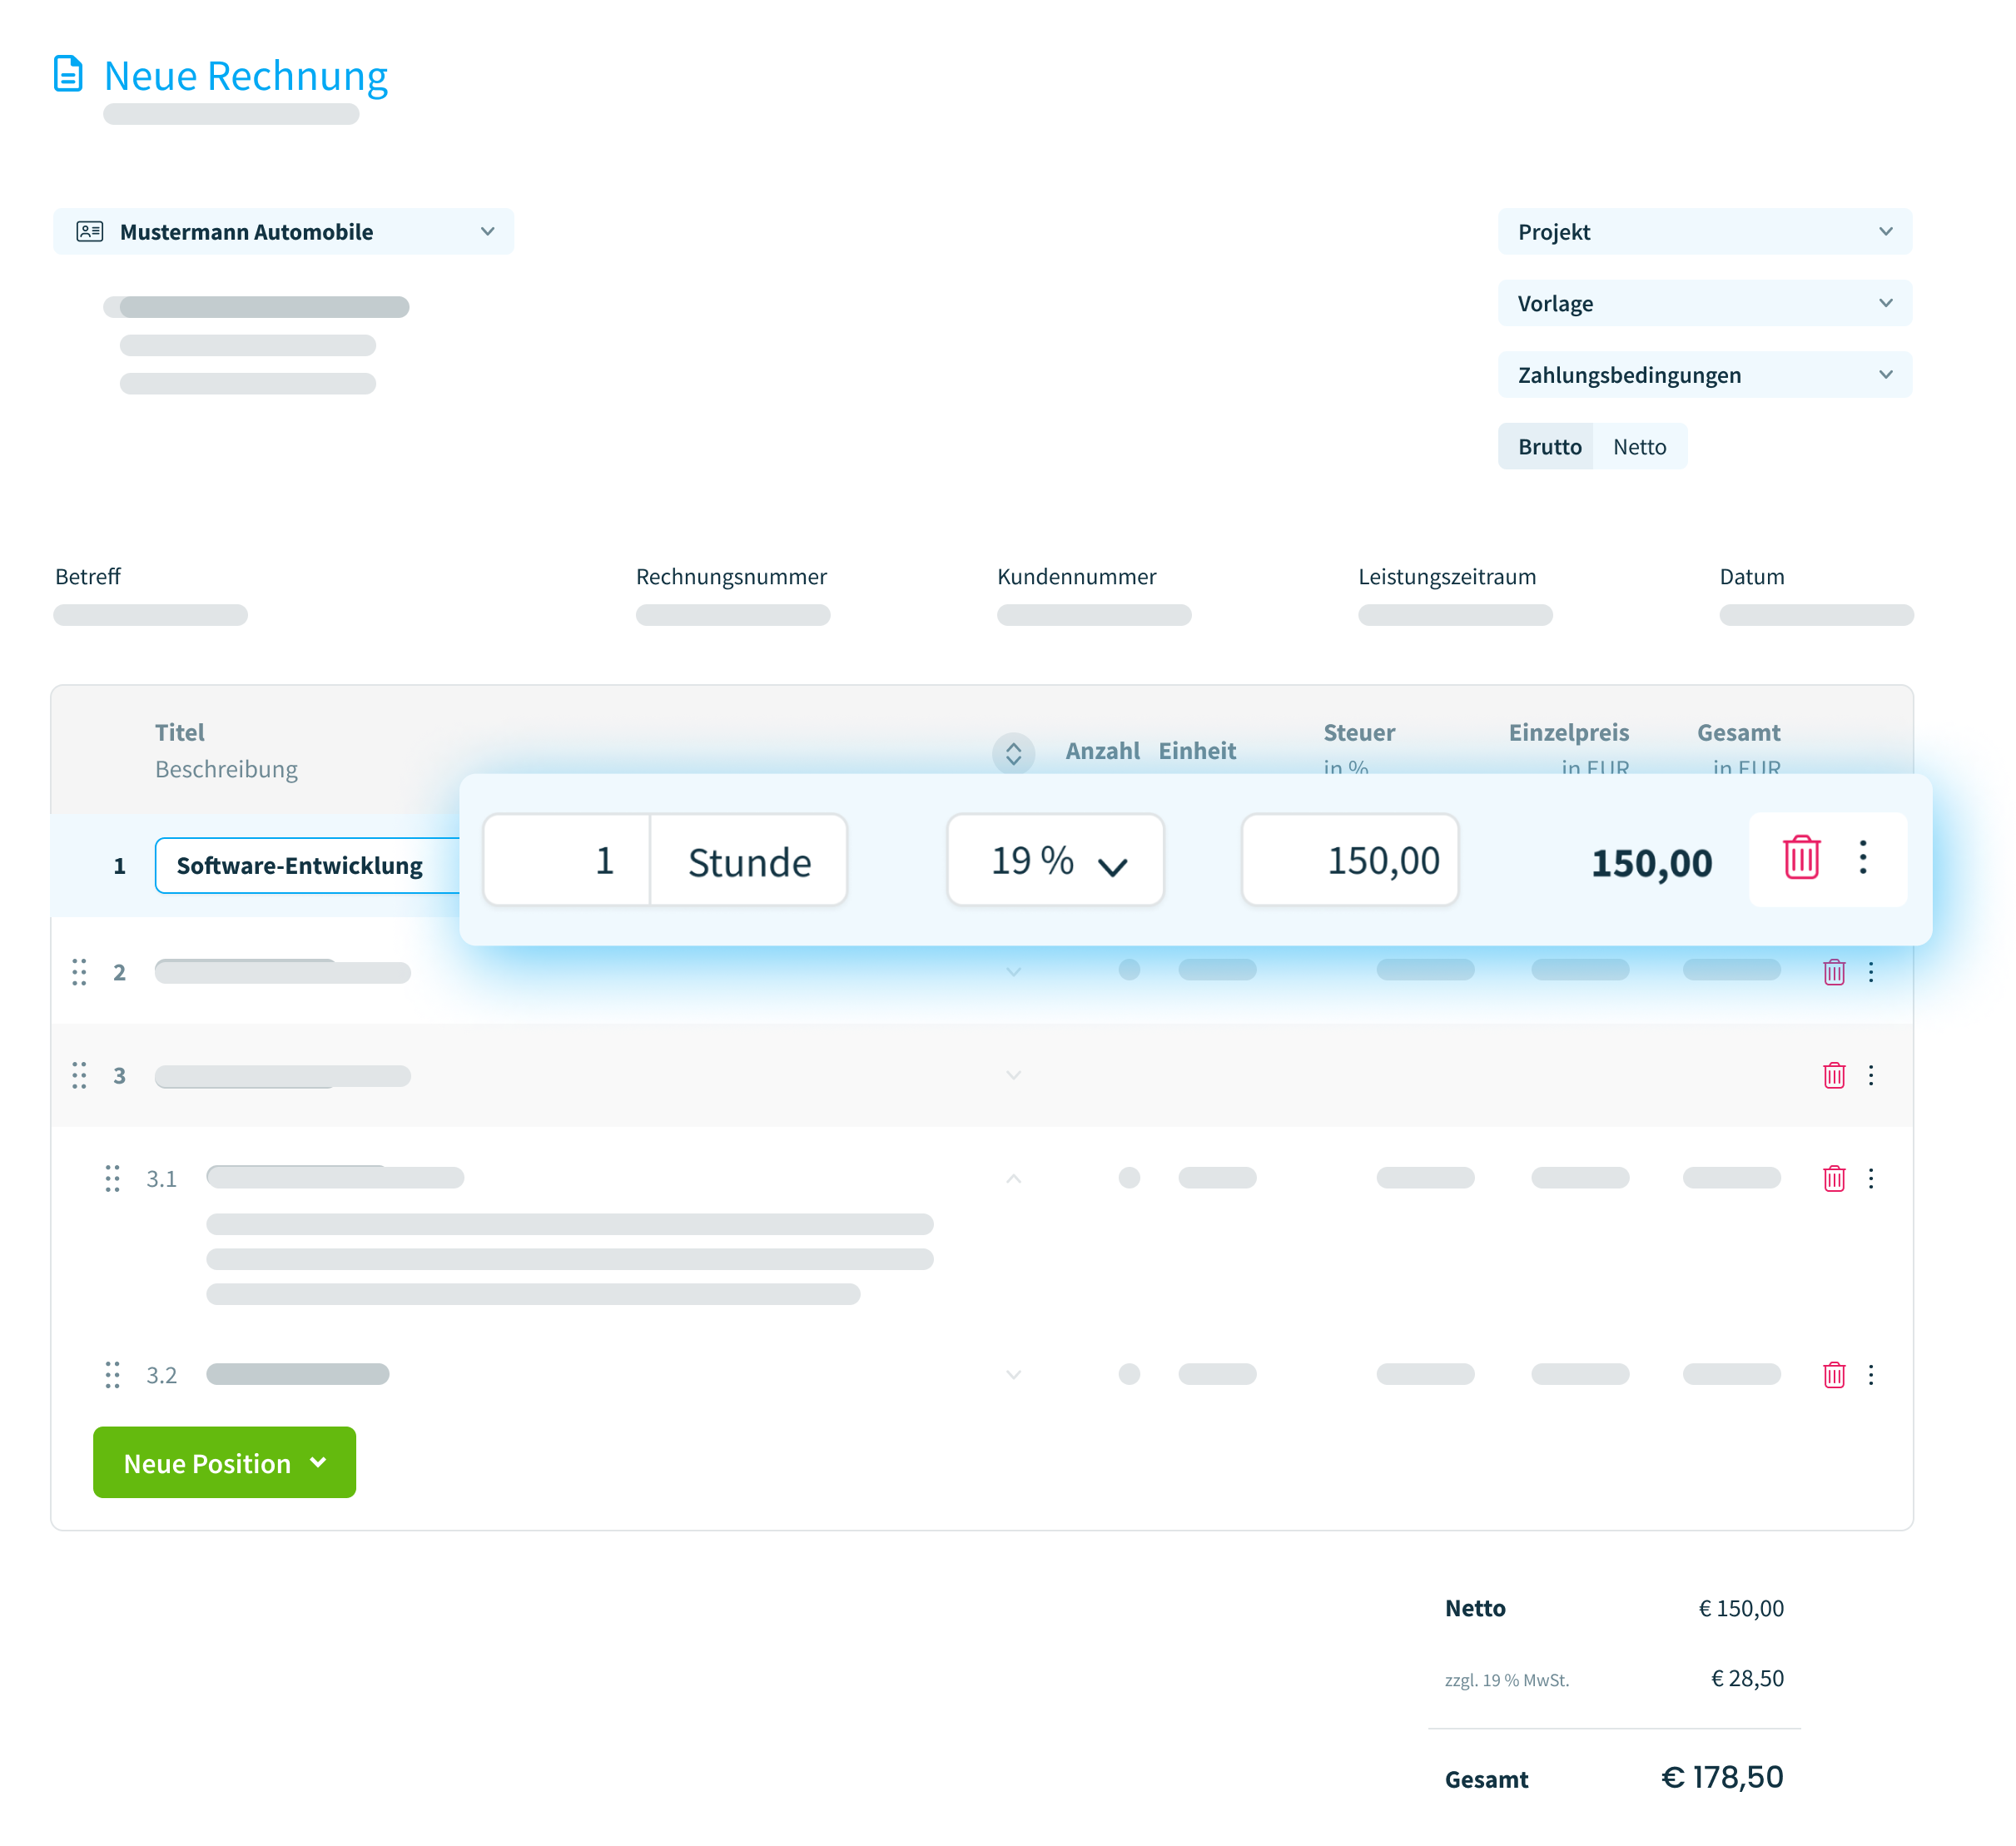
Task: Grab the drag handle of position 3.1
Action: tap(112, 1178)
